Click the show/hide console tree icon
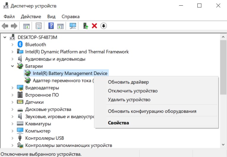The image size is (227, 157). [27, 26]
